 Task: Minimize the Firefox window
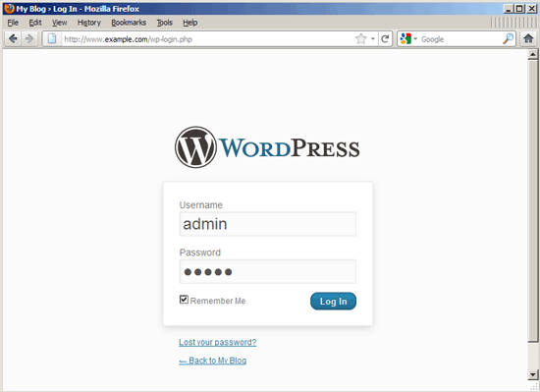point(508,9)
